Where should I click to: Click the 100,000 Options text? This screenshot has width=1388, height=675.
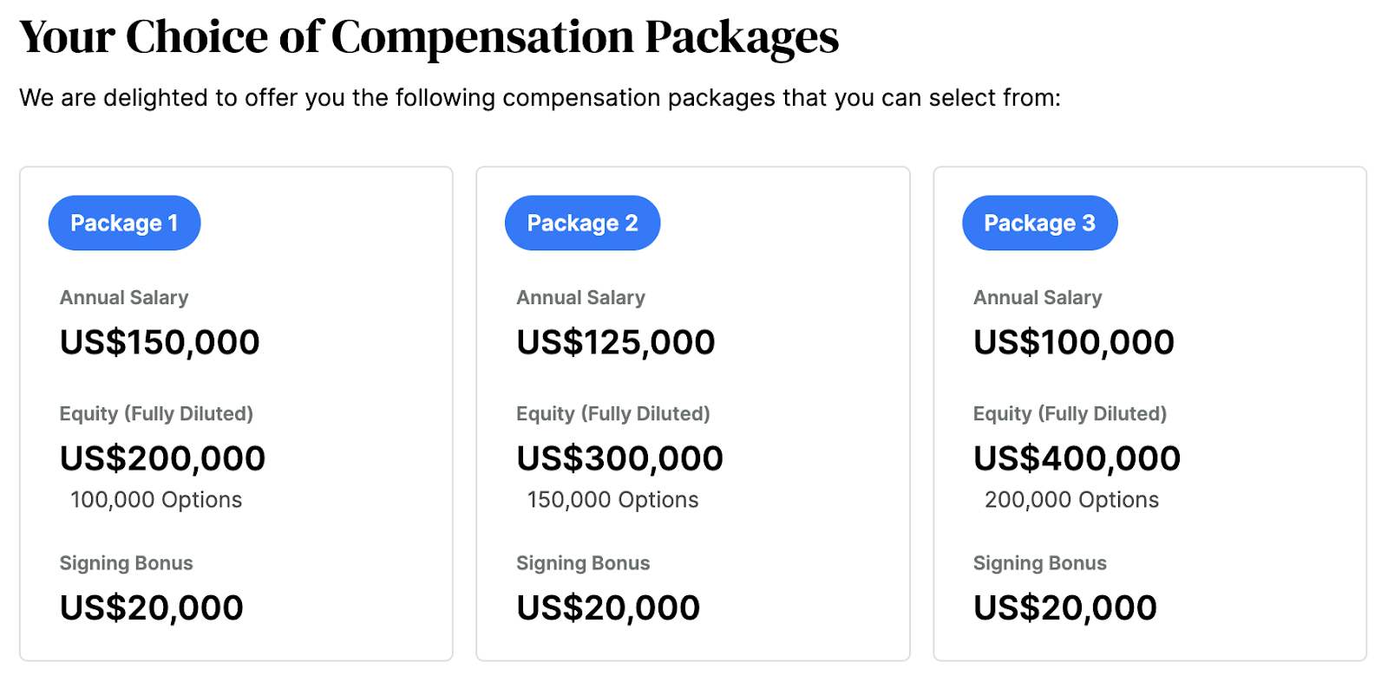click(156, 500)
